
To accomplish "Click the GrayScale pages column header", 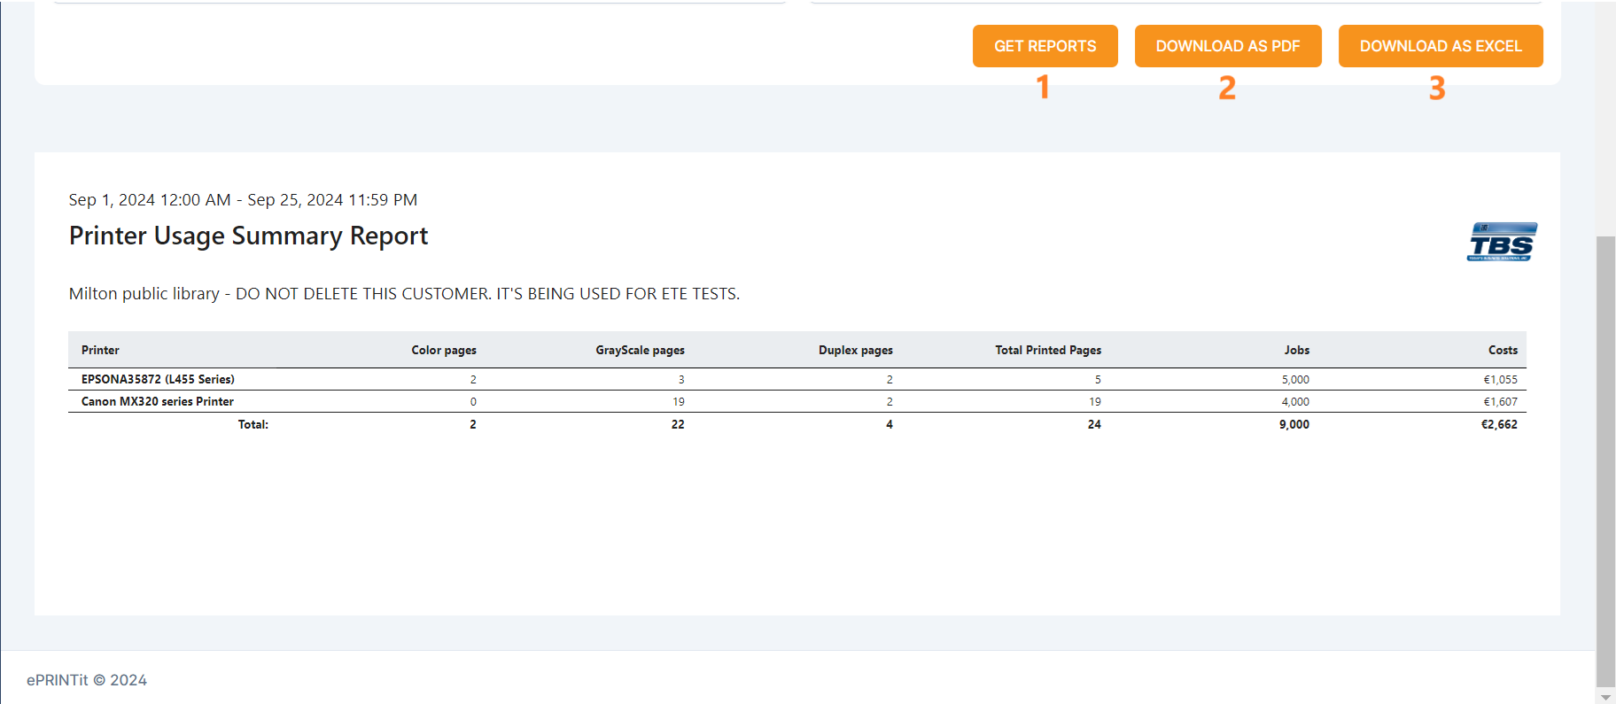I will (x=640, y=351).
